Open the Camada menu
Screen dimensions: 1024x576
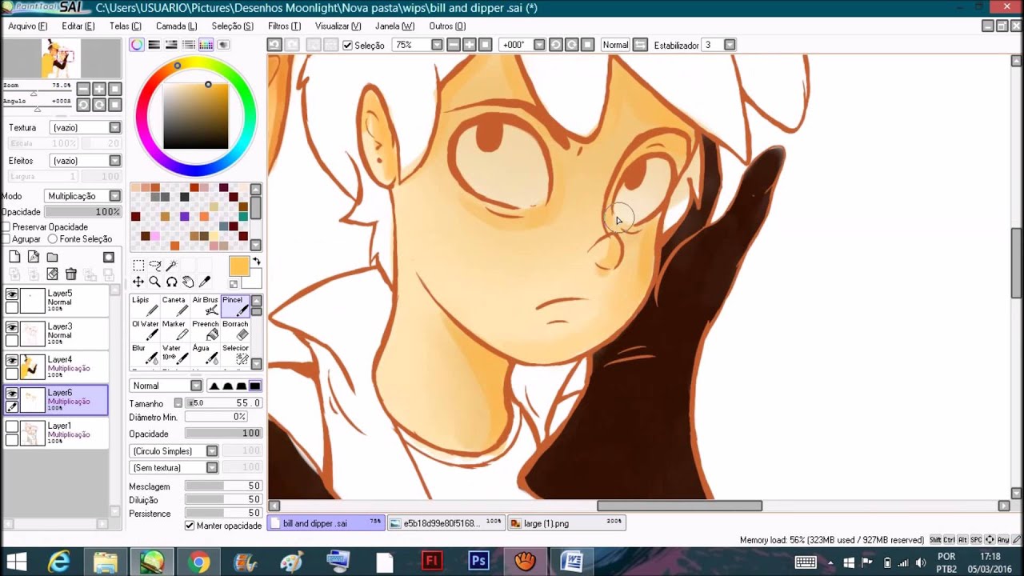tap(176, 26)
